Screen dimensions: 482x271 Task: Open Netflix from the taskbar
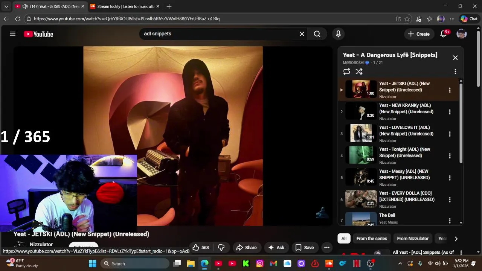tap(357, 263)
